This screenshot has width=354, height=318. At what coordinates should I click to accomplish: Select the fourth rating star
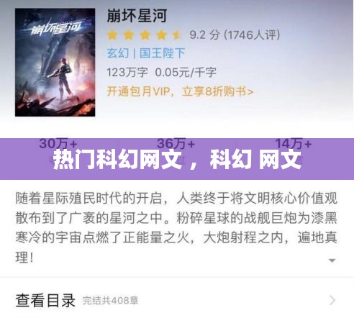pyautogui.click(x=161, y=35)
